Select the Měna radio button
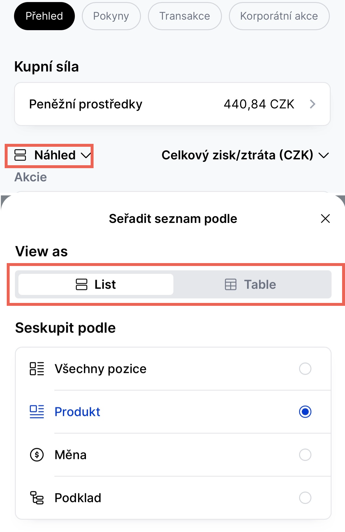The width and height of the screenshot is (345, 532). [305, 455]
